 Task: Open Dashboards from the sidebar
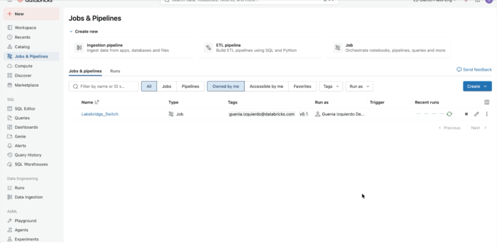tap(31, 127)
